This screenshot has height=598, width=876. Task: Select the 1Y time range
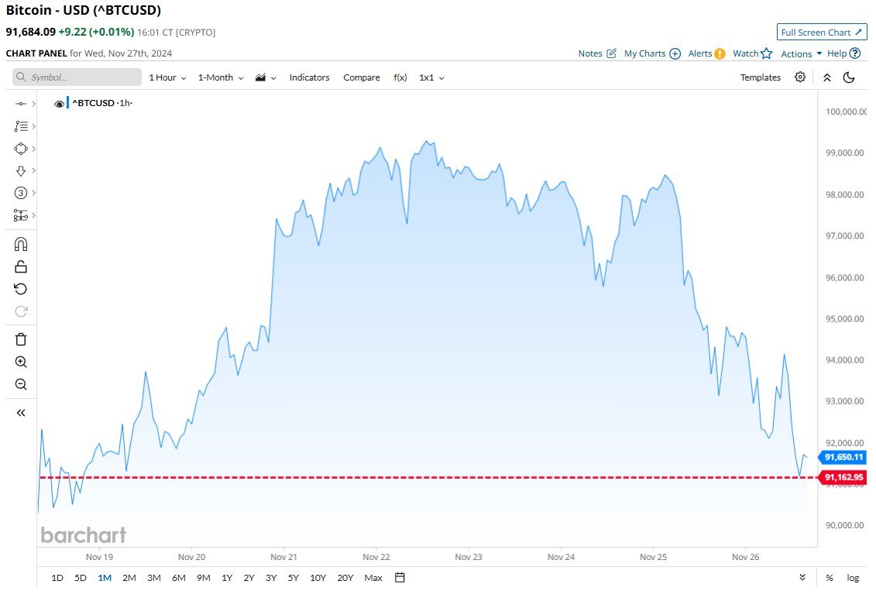pyautogui.click(x=227, y=578)
